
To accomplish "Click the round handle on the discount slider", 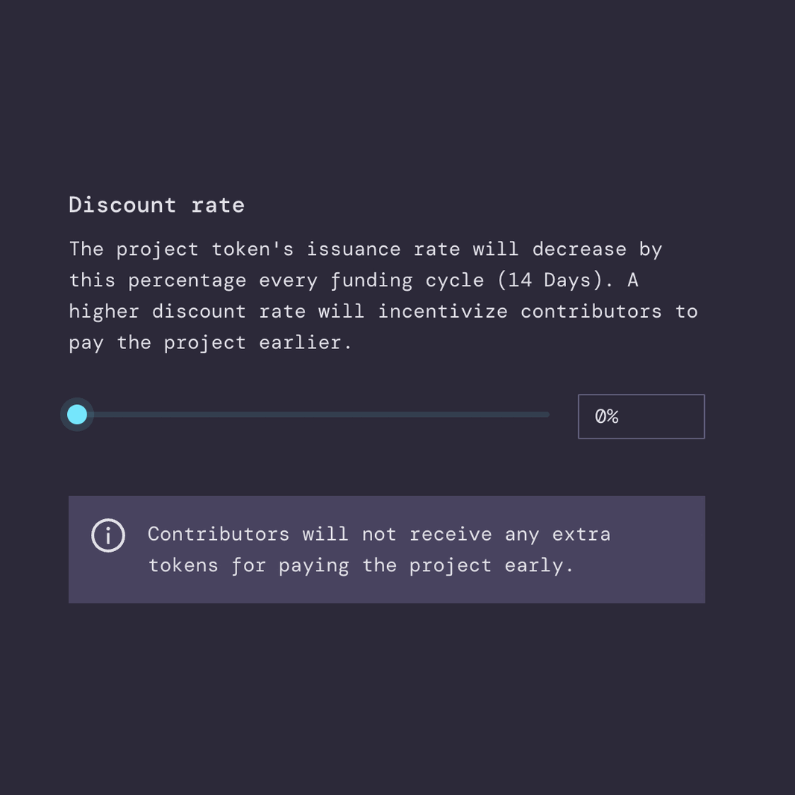I will click(x=77, y=414).
